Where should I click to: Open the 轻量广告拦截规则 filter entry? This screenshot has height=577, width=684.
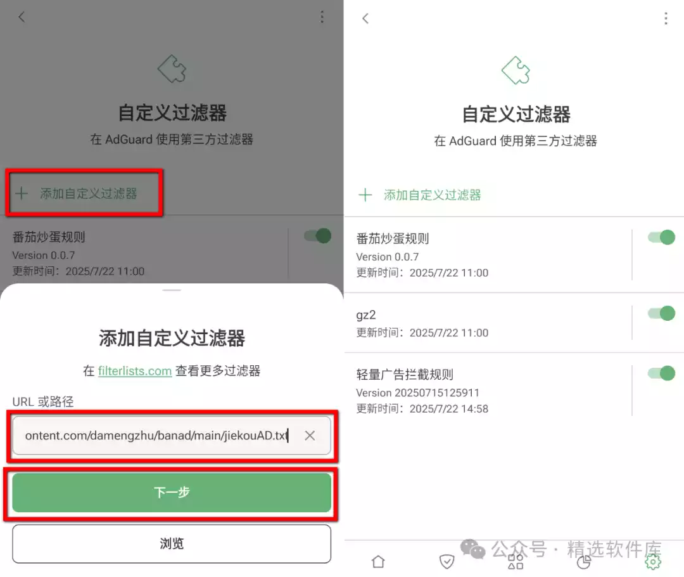point(488,391)
